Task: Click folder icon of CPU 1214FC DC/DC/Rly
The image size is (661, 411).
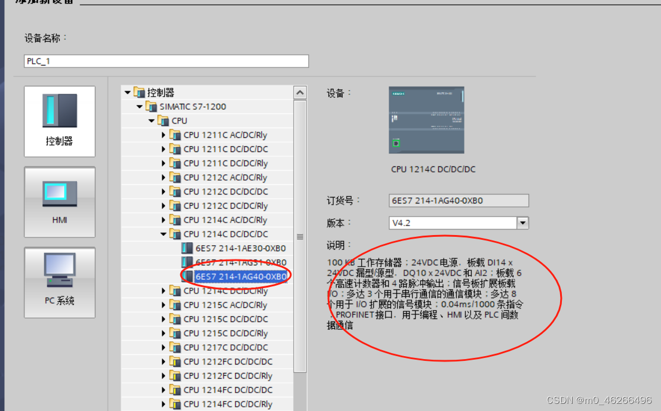Action: (x=175, y=403)
